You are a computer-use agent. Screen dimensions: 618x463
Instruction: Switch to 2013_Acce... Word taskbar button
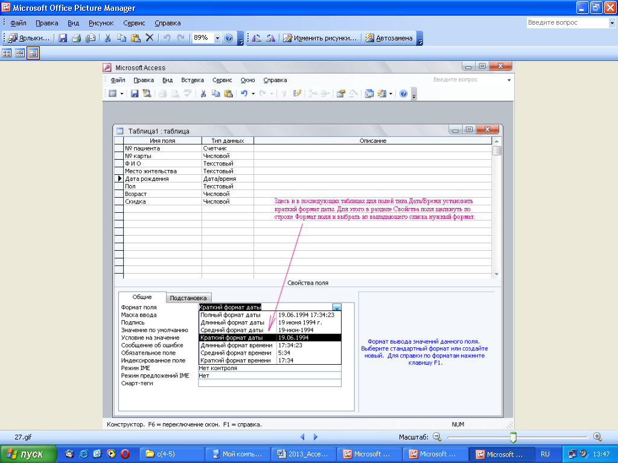pyautogui.click(x=304, y=454)
